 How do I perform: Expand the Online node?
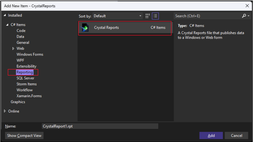tap(5, 111)
